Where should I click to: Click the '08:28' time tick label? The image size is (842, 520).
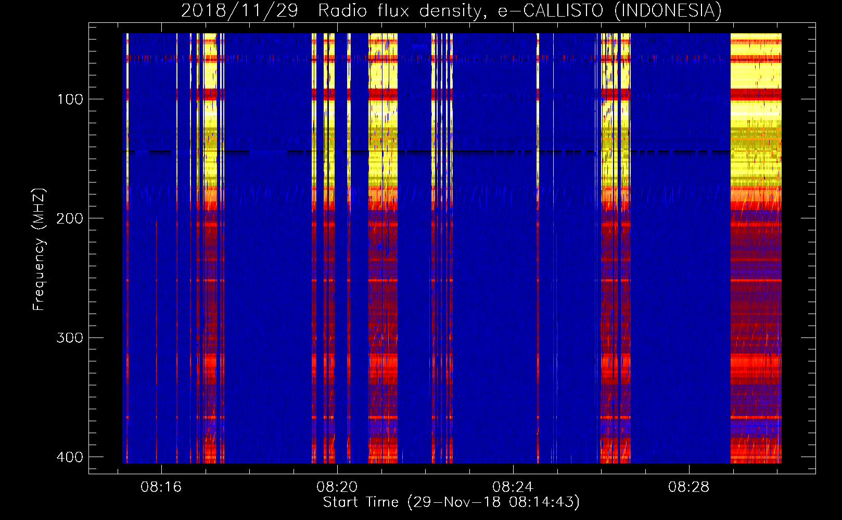[689, 487]
